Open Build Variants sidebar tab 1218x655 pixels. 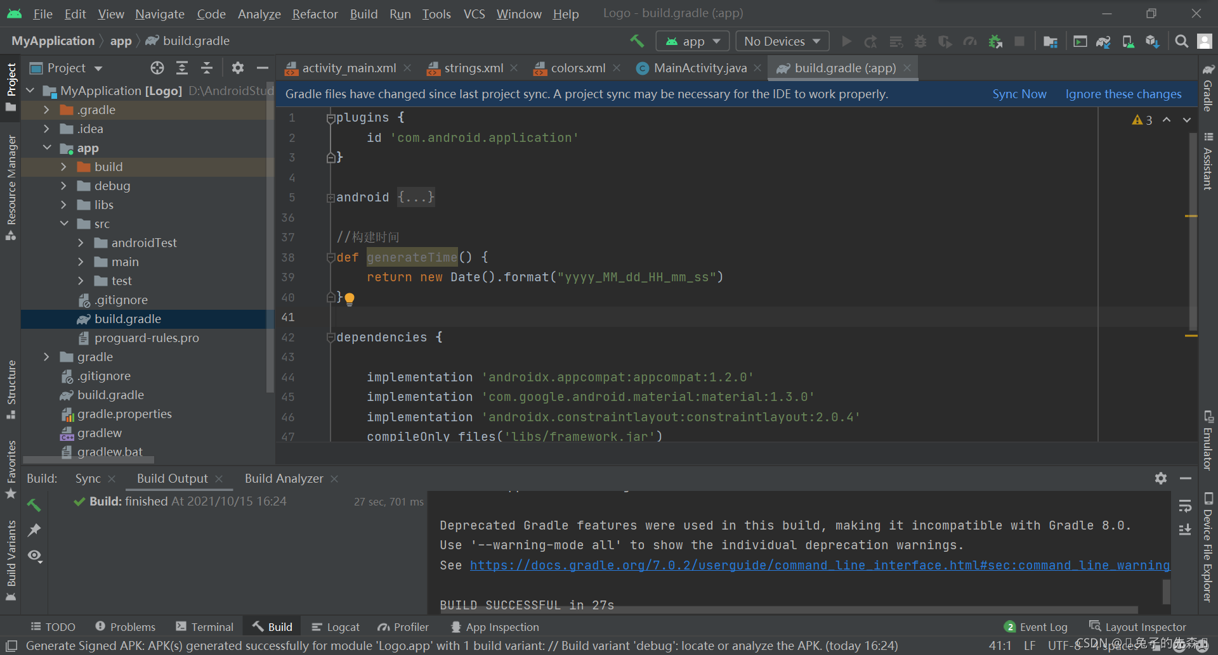11,560
